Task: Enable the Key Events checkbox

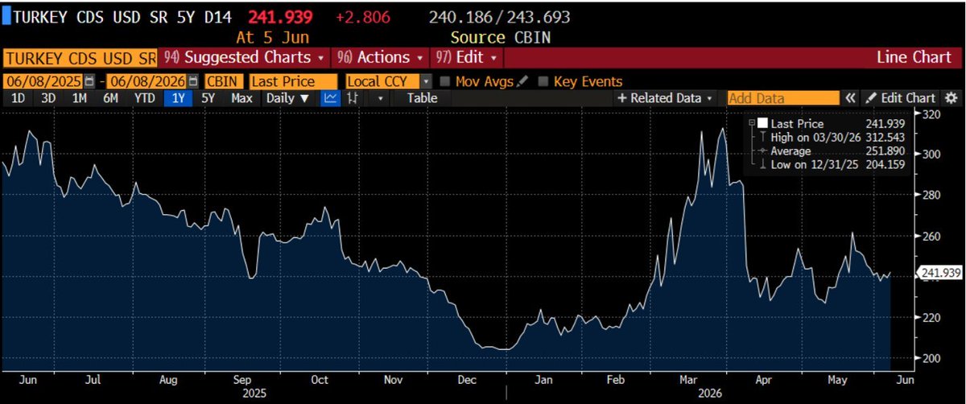Action: 543,81
